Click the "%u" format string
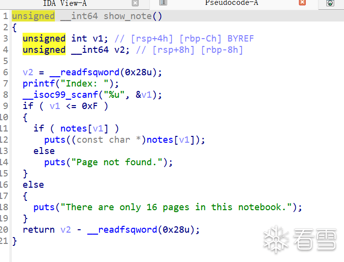Image resolution: width=344 pixels, height=262 pixels. (x=114, y=95)
